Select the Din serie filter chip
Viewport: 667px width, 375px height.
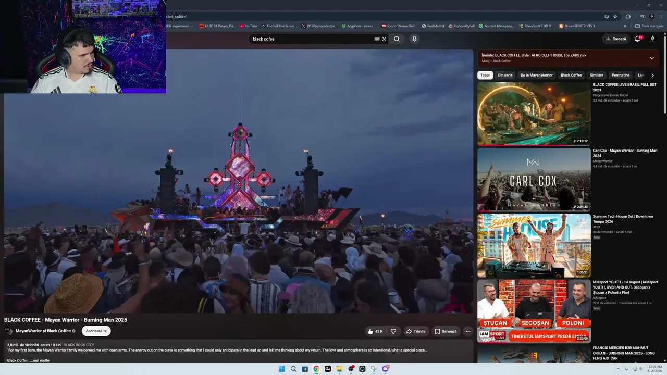tap(505, 75)
